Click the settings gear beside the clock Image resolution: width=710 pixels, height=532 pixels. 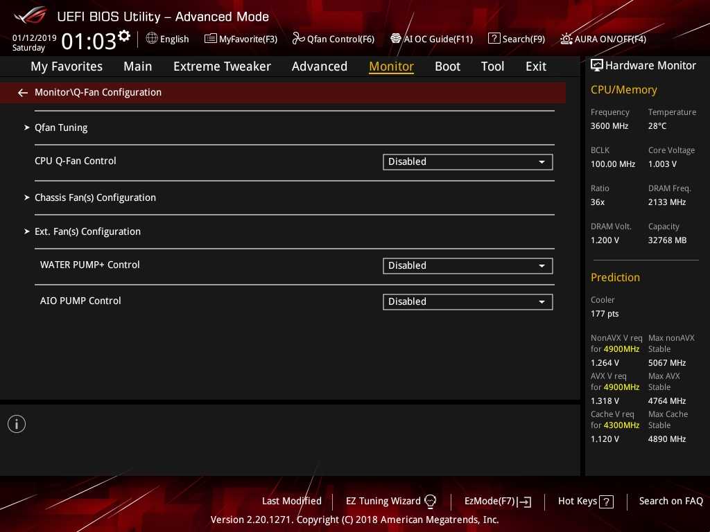click(124, 35)
